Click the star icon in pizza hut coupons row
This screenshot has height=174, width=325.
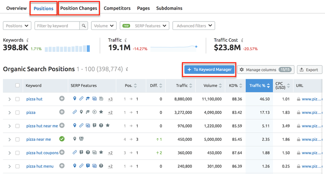click(x=101, y=152)
